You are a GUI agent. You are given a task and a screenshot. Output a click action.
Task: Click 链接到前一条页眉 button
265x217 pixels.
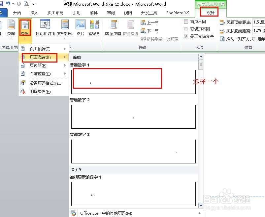(159, 39)
